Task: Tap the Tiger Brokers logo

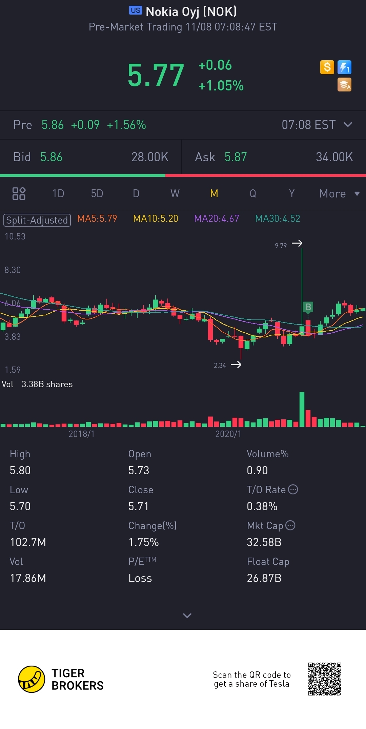Action: [x=61, y=679]
